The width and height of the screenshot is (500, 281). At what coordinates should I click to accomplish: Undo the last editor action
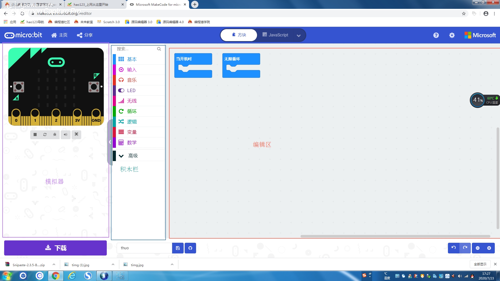tap(454, 248)
